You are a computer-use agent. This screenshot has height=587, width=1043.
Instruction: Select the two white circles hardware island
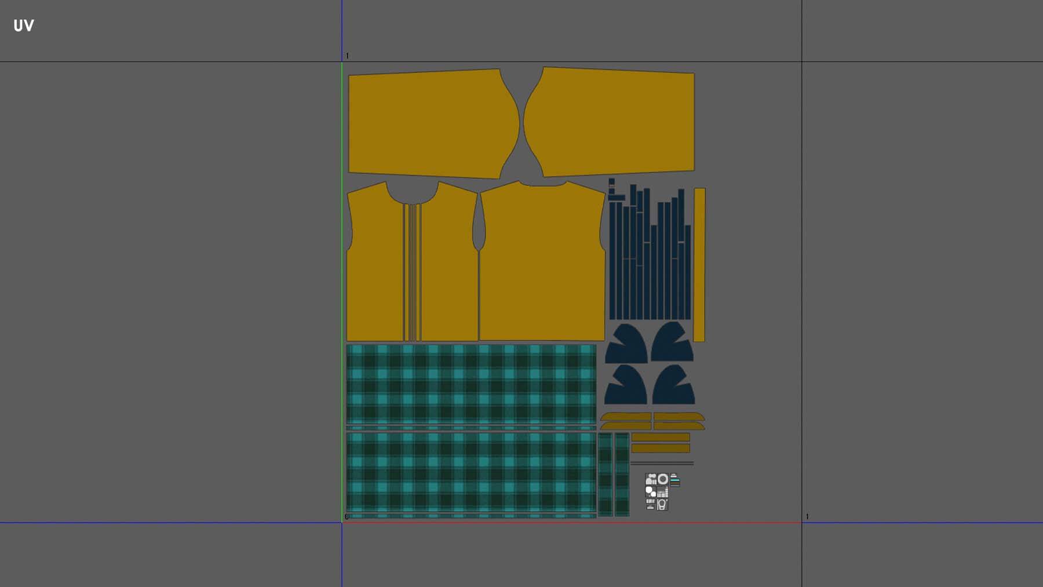(x=651, y=492)
